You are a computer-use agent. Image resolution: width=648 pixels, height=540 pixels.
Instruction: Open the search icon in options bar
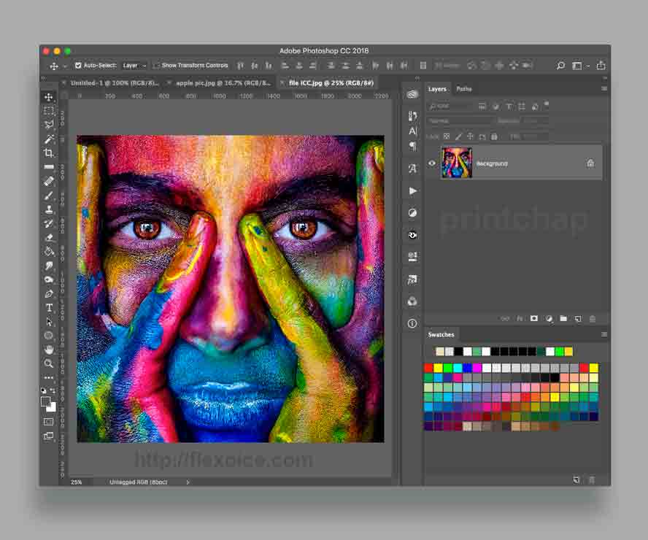(560, 66)
